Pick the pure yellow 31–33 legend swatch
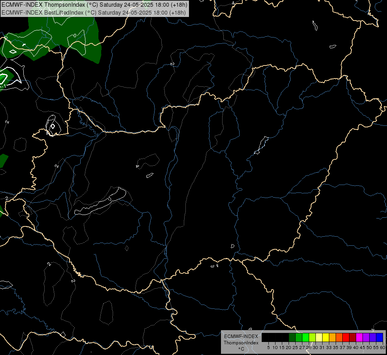 click(x=326, y=338)
